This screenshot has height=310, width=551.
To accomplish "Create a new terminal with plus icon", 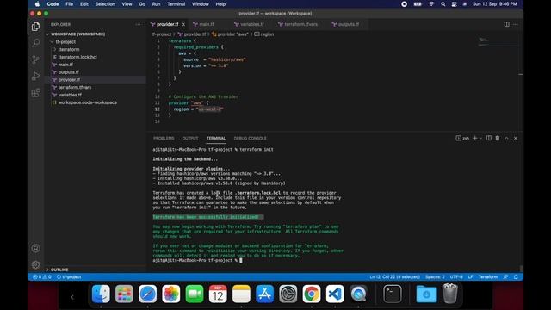I will tap(474, 138).
